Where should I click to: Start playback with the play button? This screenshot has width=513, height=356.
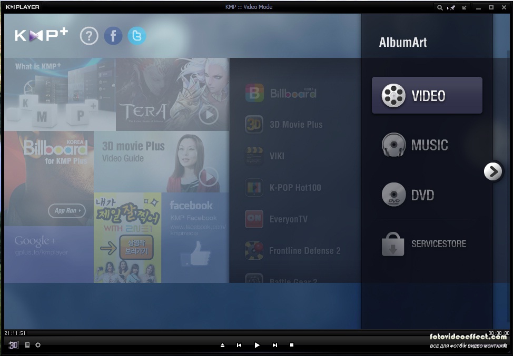pos(257,345)
